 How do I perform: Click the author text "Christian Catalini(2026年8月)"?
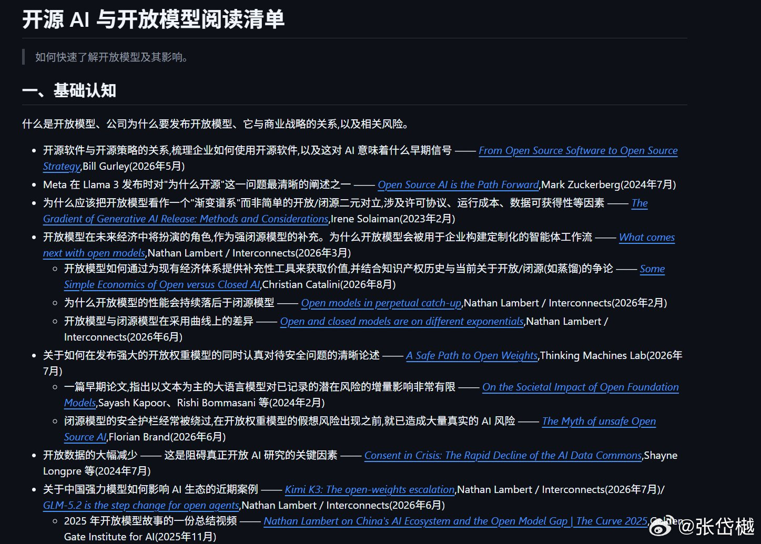[x=329, y=284]
